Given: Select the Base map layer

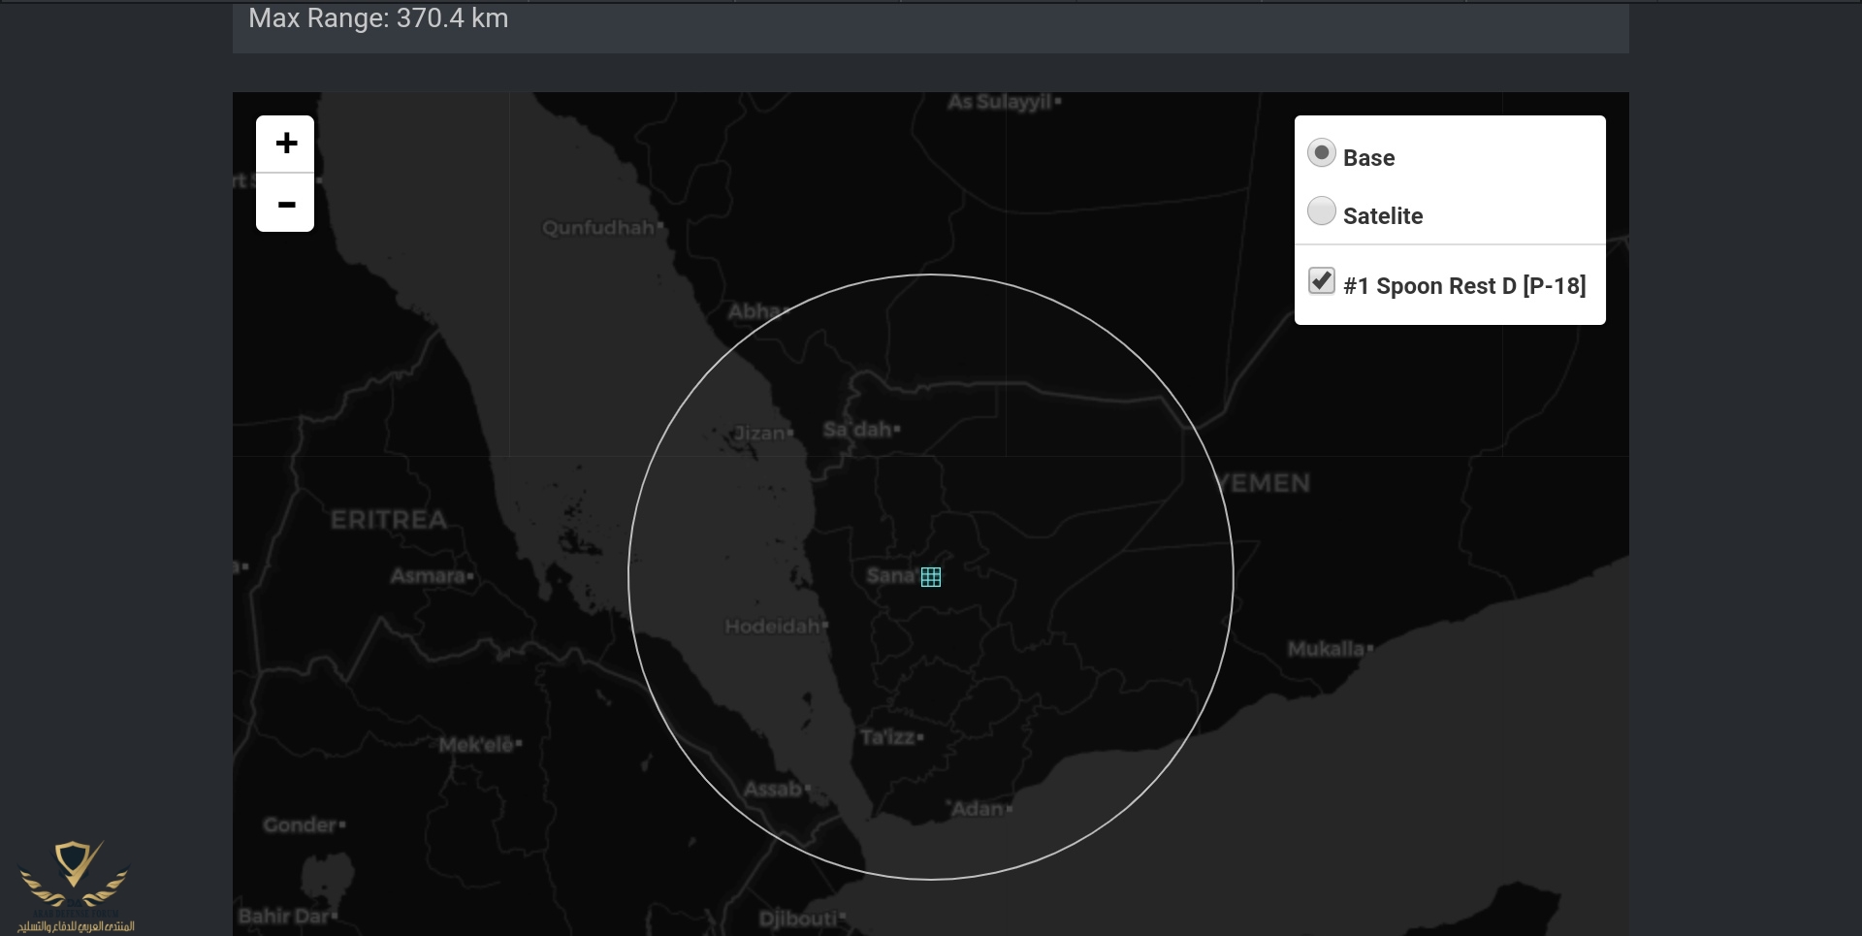Looking at the screenshot, I should pos(1321,153).
